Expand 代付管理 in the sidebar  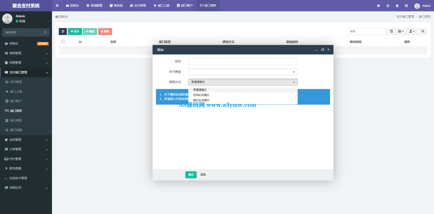click(26, 159)
